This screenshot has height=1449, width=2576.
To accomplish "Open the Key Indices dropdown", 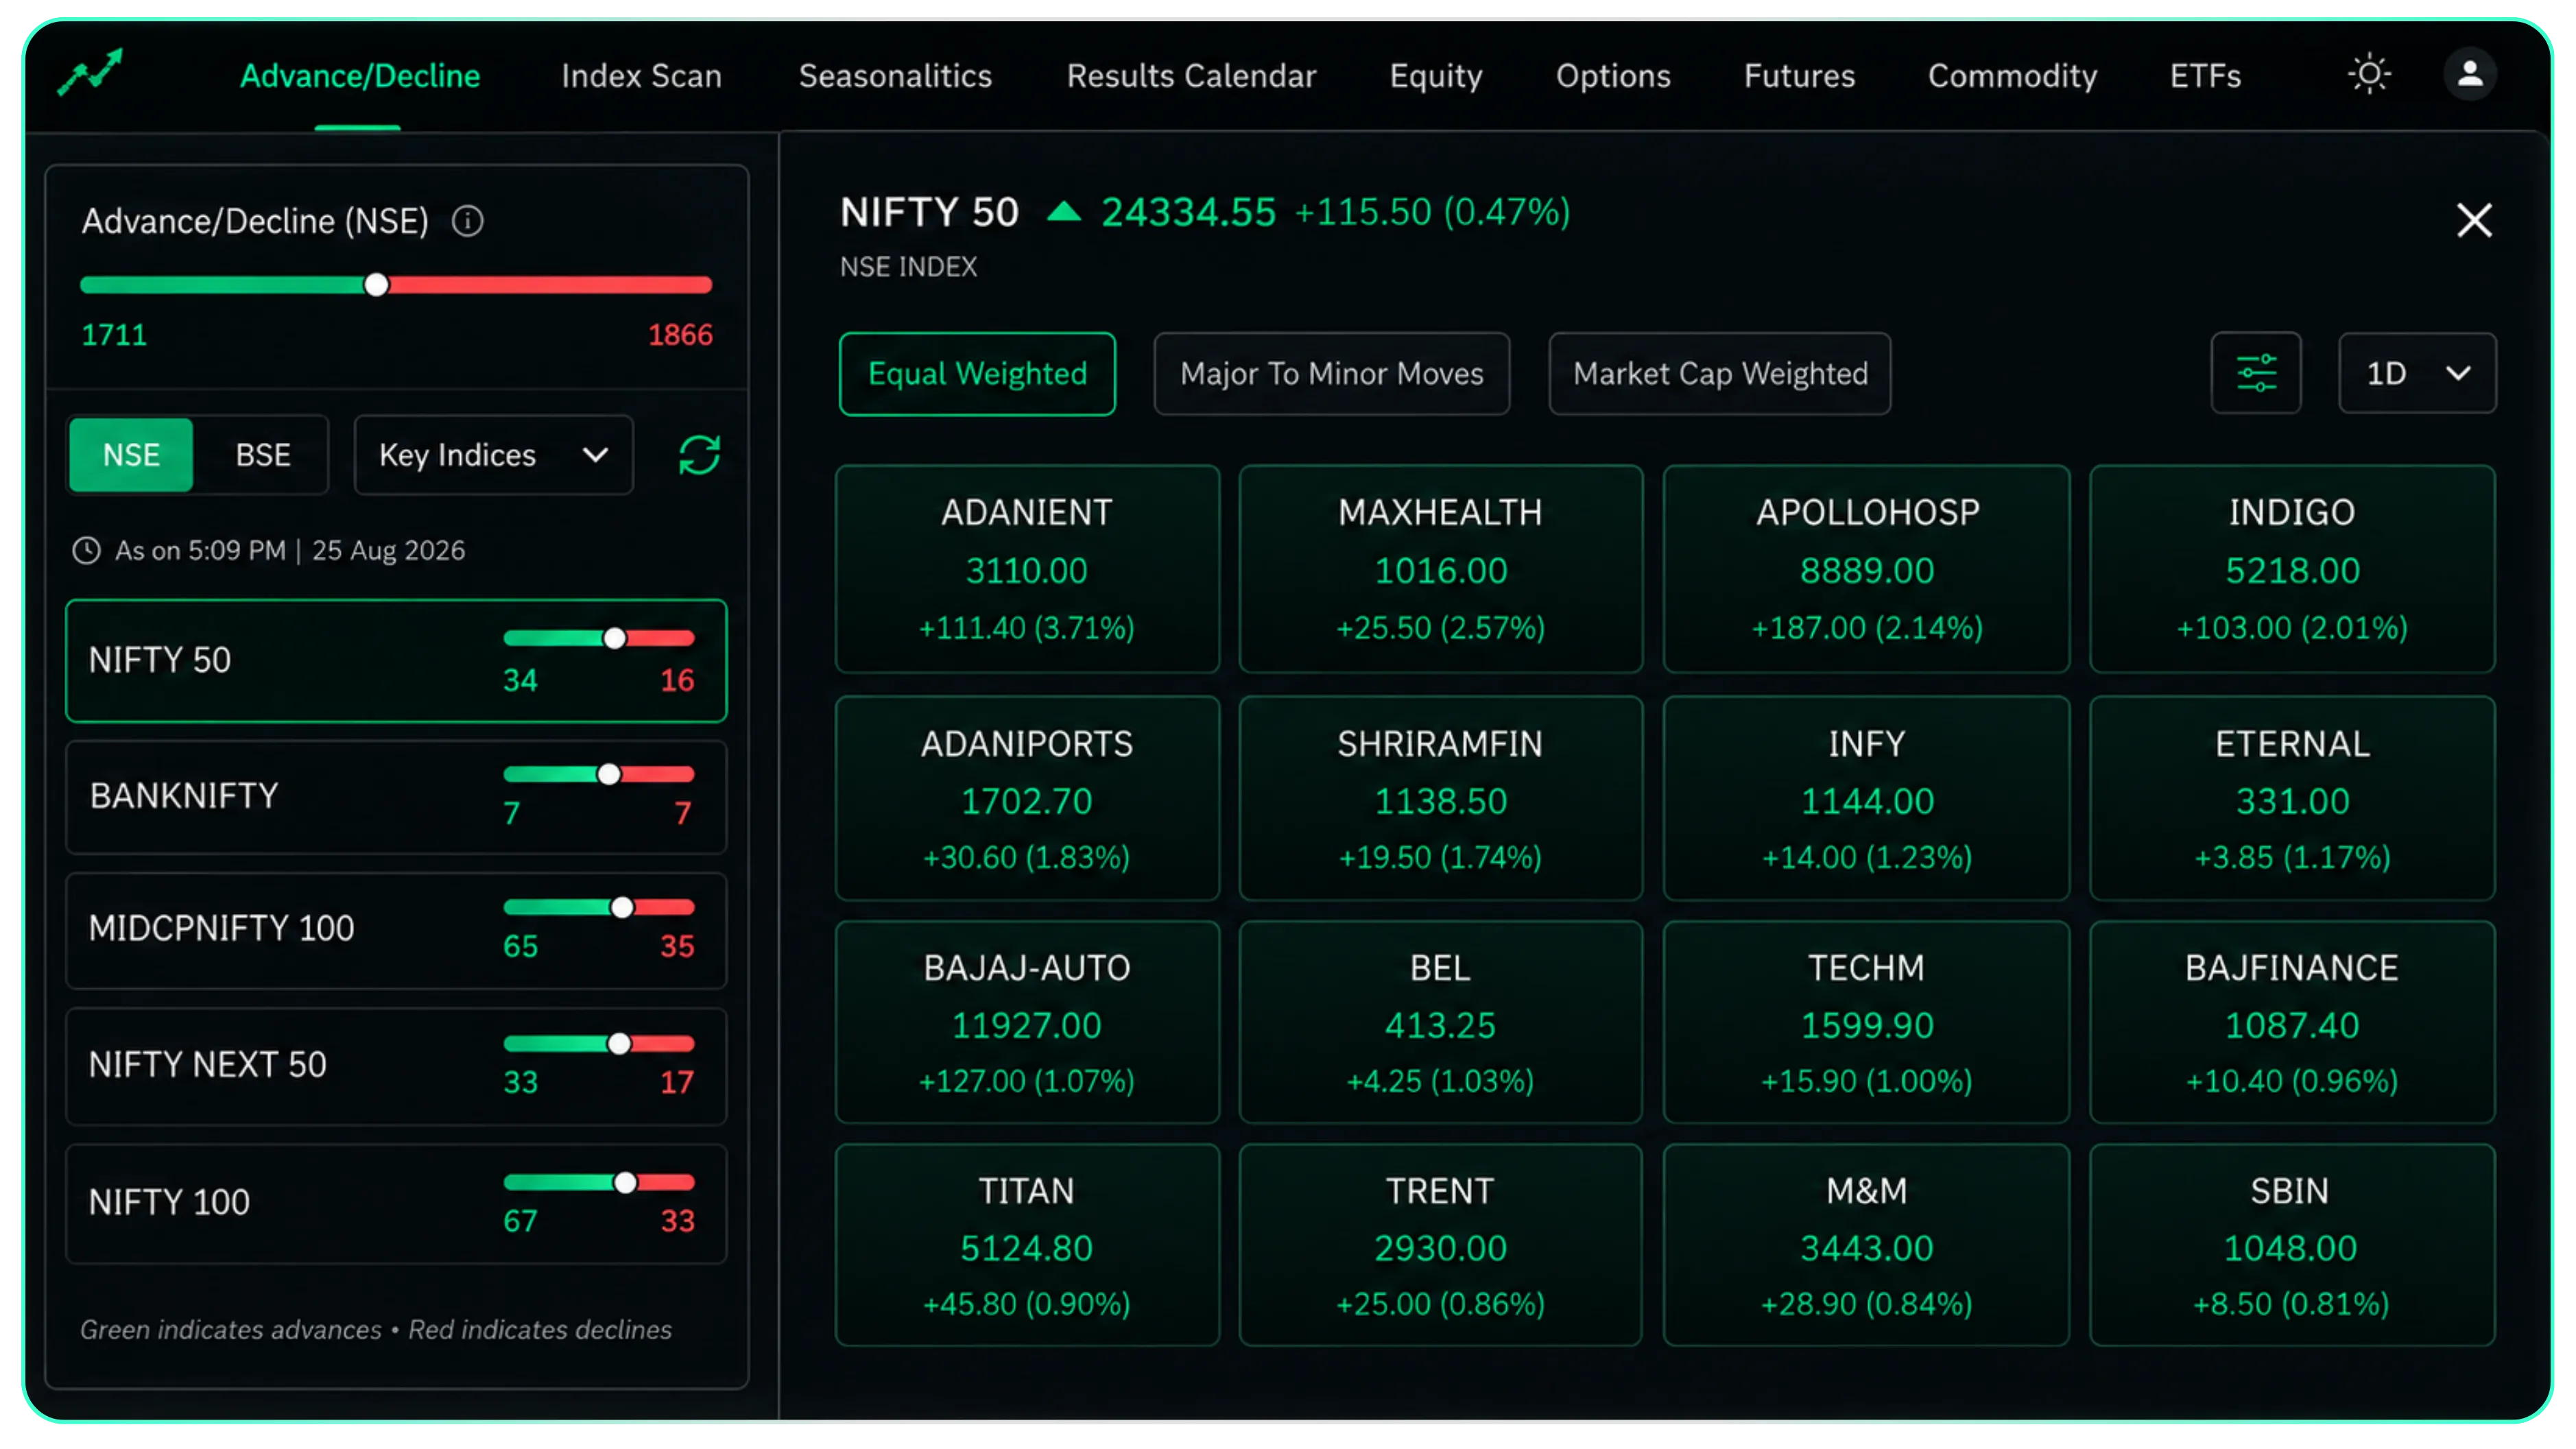I will [x=494, y=455].
